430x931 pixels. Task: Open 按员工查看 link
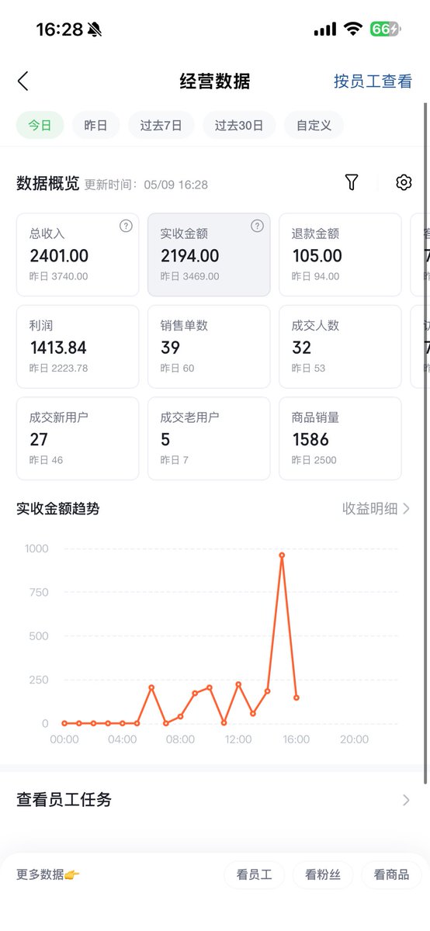point(373,81)
